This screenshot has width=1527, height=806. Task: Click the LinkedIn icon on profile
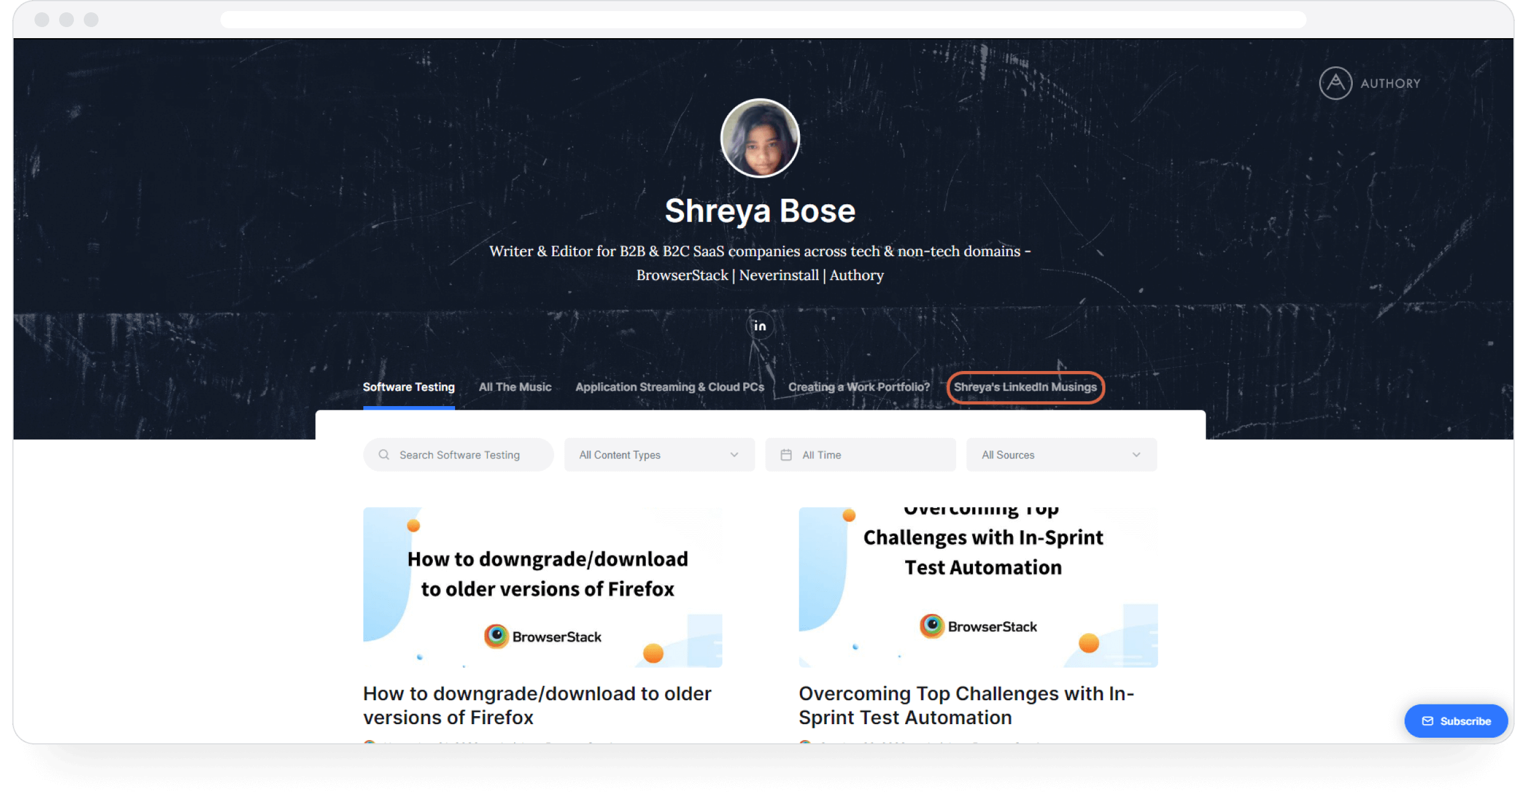pos(759,326)
